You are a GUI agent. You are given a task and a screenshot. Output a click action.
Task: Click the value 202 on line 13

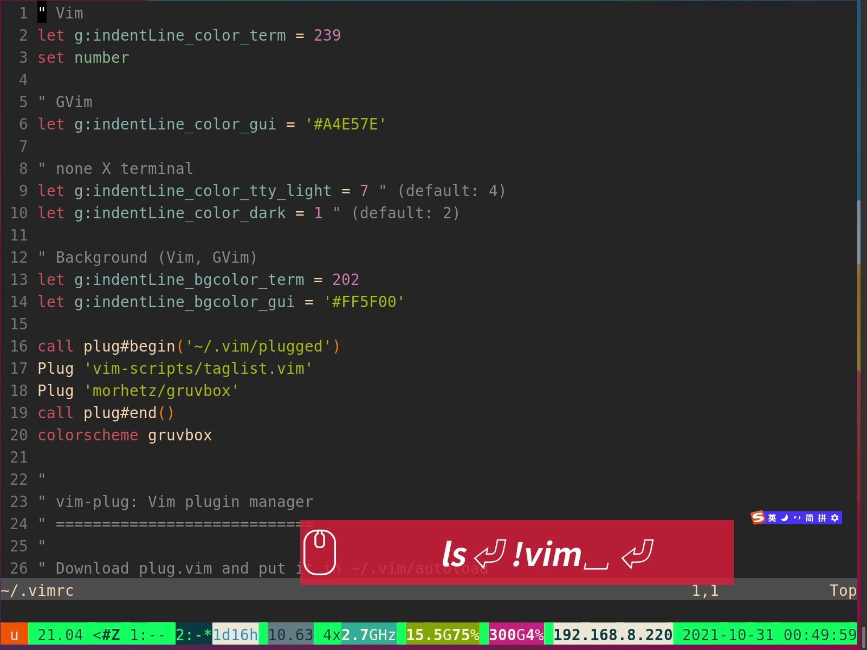point(346,279)
